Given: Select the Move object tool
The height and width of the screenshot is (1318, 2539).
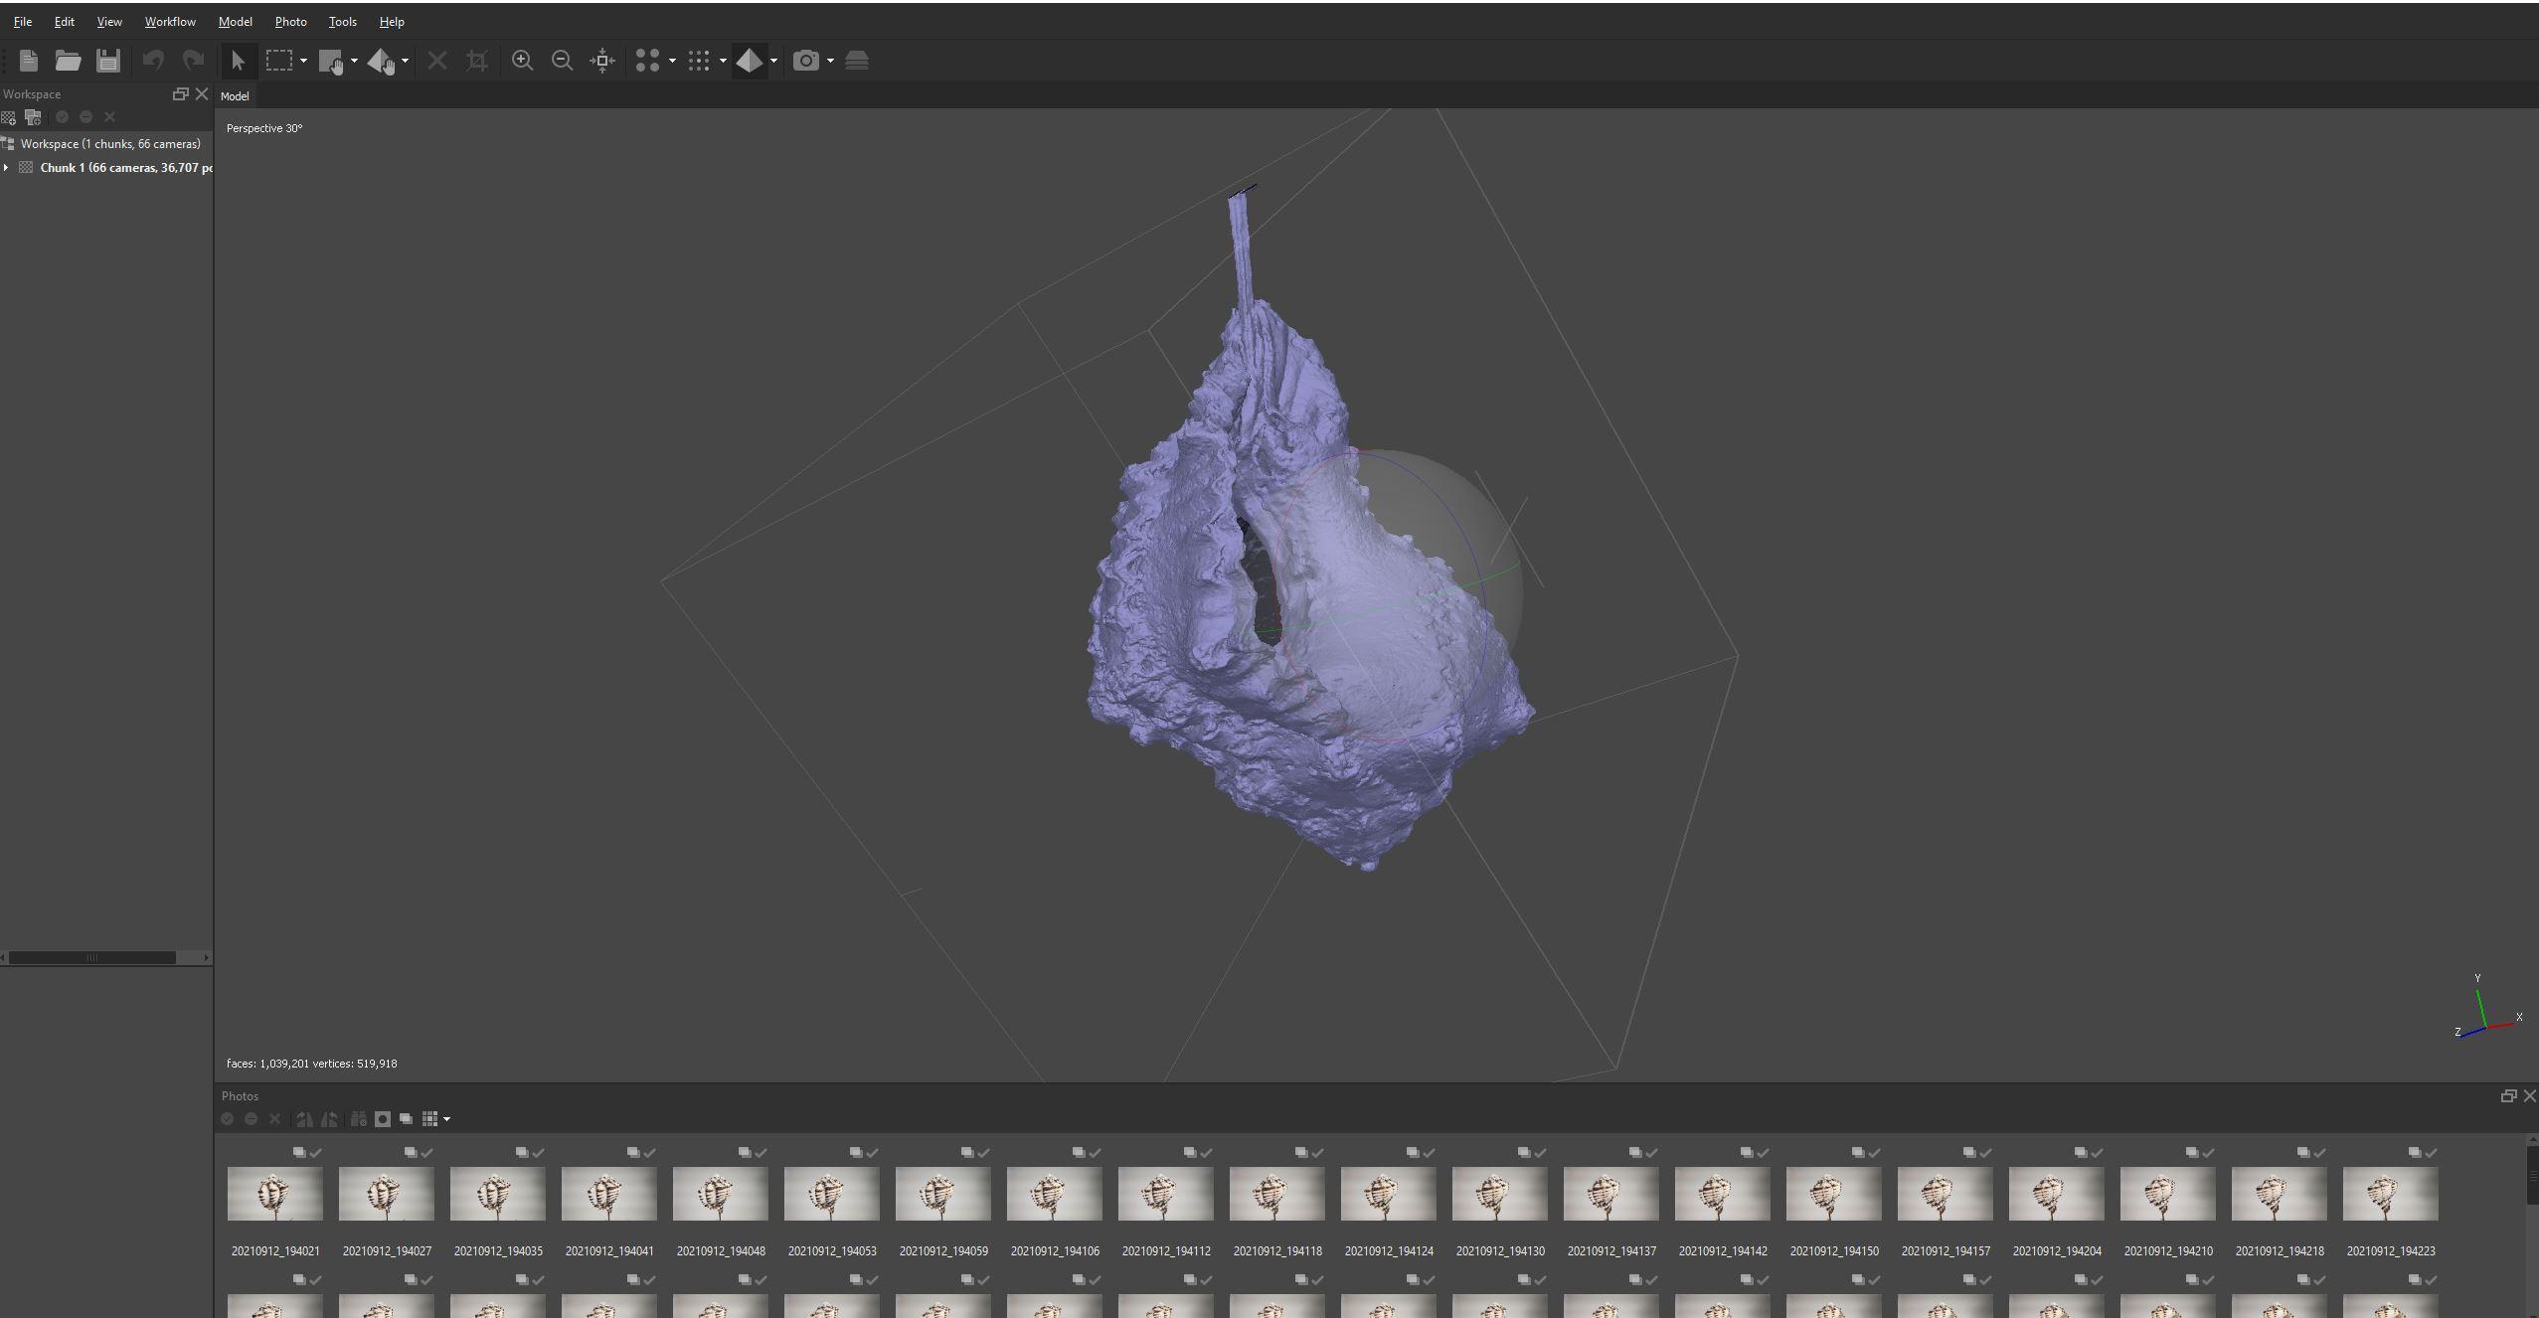Looking at the screenshot, I should click(382, 62).
